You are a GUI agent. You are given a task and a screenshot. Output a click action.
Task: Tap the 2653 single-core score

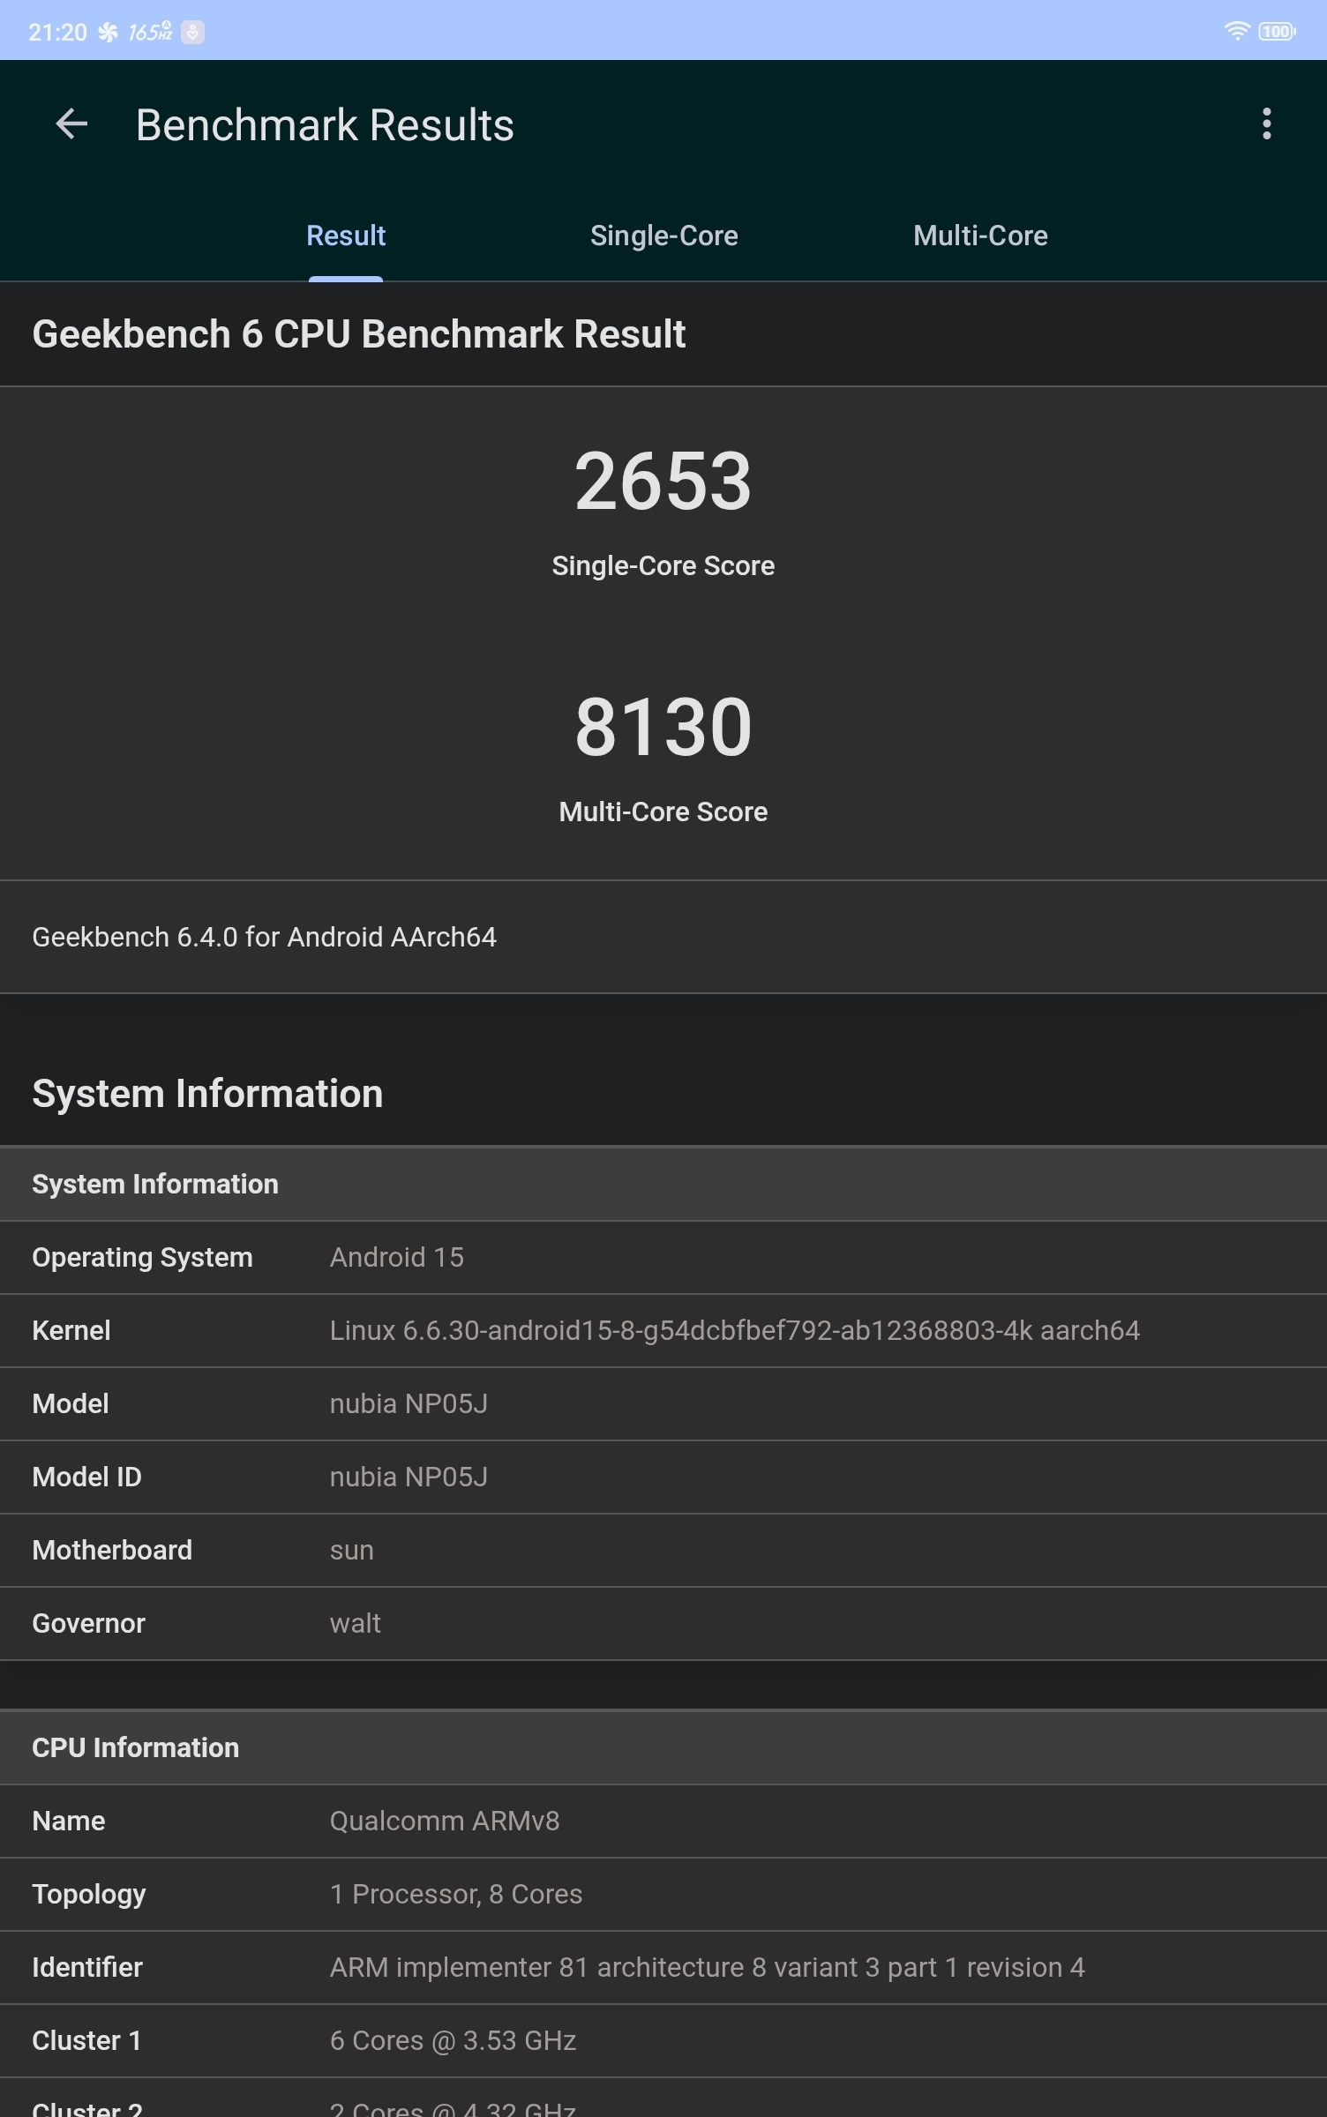coord(663,481)
